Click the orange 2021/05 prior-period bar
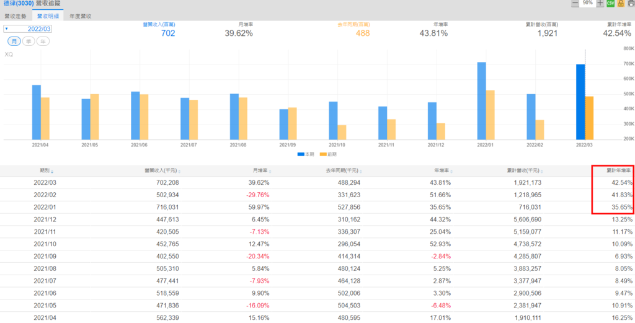 [x=94, y=117]
